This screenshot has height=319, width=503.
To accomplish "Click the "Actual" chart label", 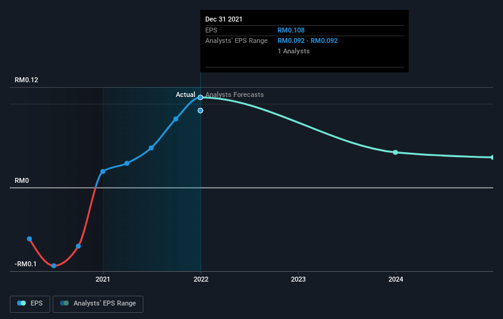I will click(x=185, y=94).
